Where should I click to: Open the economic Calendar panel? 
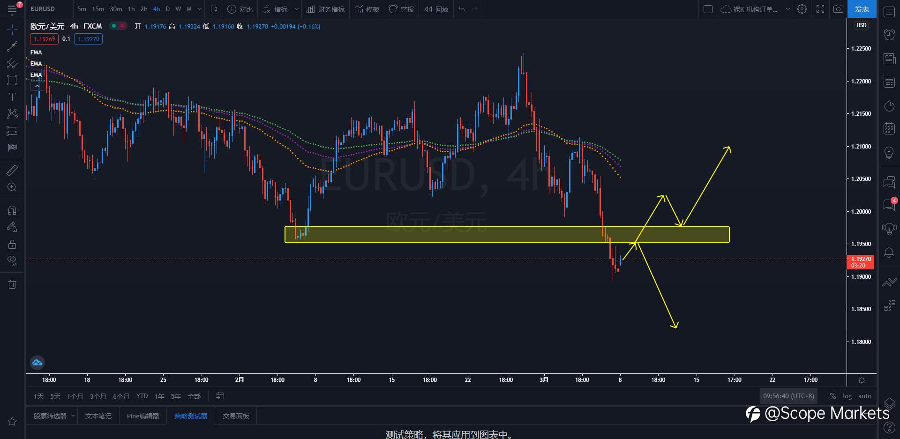click(x=889, y=128)
